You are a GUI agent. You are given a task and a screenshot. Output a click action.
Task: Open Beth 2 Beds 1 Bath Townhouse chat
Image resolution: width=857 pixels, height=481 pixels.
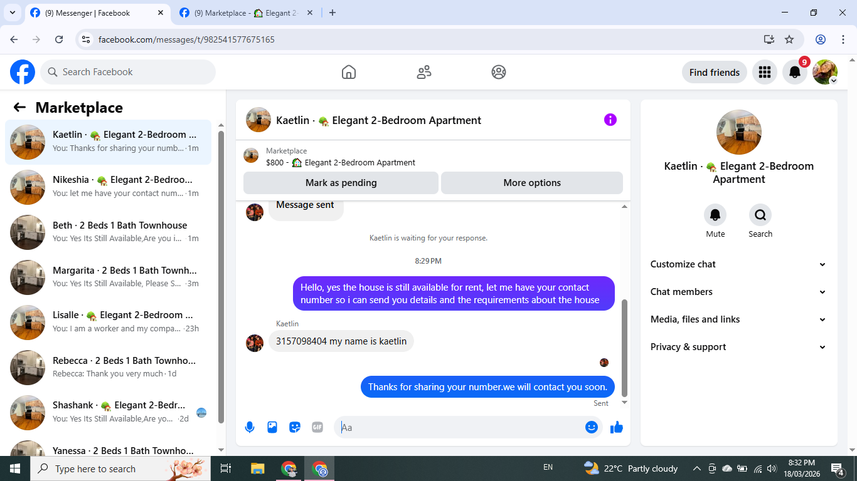click(x=108, y=232)
